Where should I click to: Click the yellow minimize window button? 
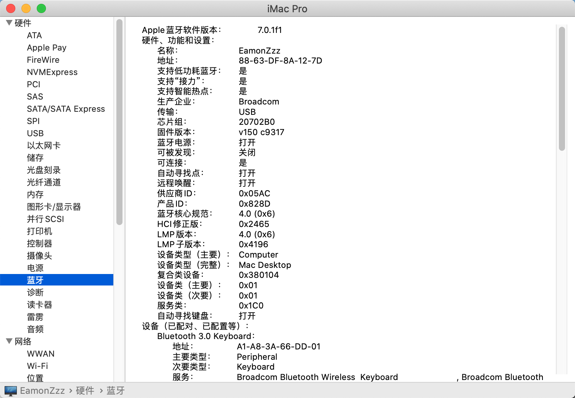click(26, 8)
